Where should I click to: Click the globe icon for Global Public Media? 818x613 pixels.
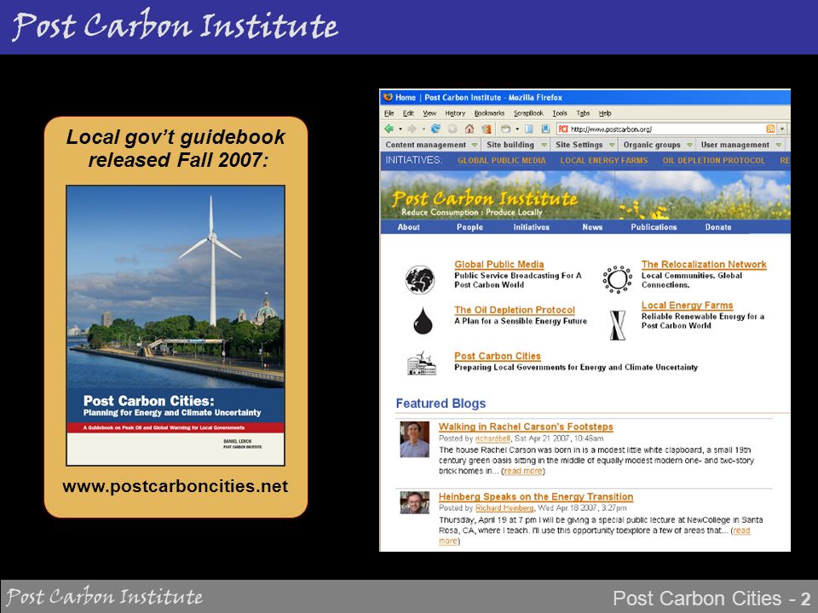[420, 280]
